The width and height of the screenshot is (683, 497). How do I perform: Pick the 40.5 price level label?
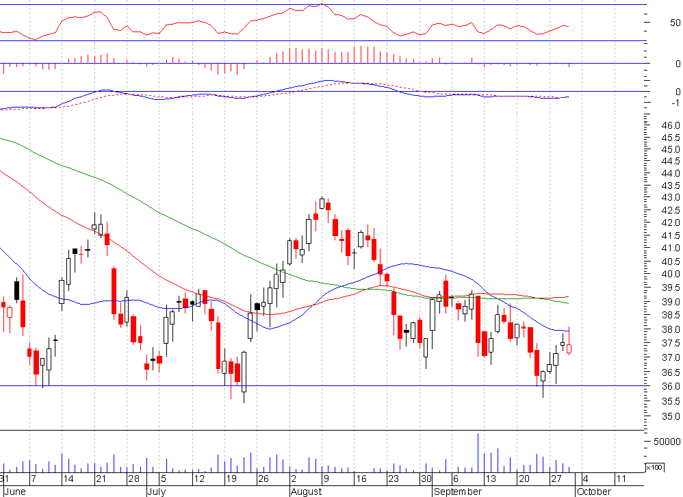click(671, 262)
